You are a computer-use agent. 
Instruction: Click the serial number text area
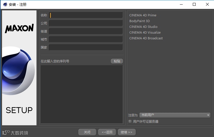[x=82, y=94]
